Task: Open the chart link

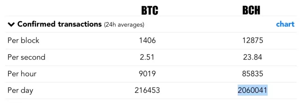Action: [x=285, y=24]
